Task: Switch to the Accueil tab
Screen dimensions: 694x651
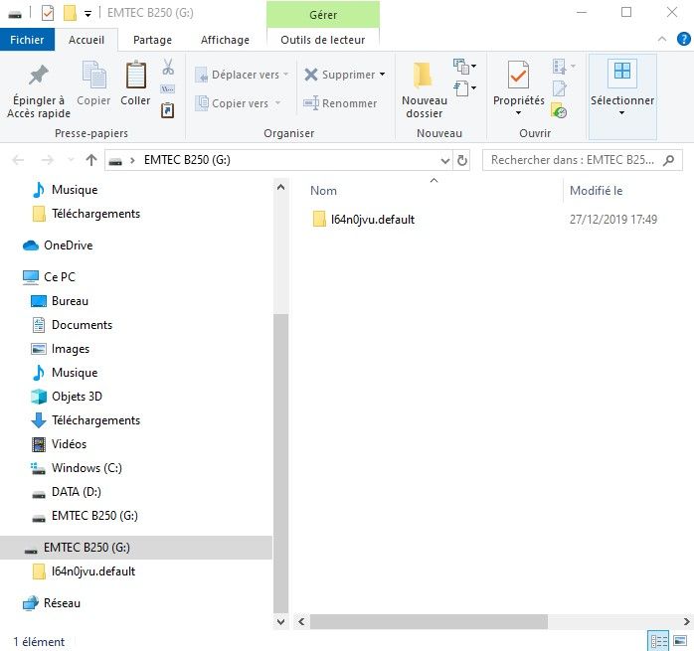Action: pos(87,40)
